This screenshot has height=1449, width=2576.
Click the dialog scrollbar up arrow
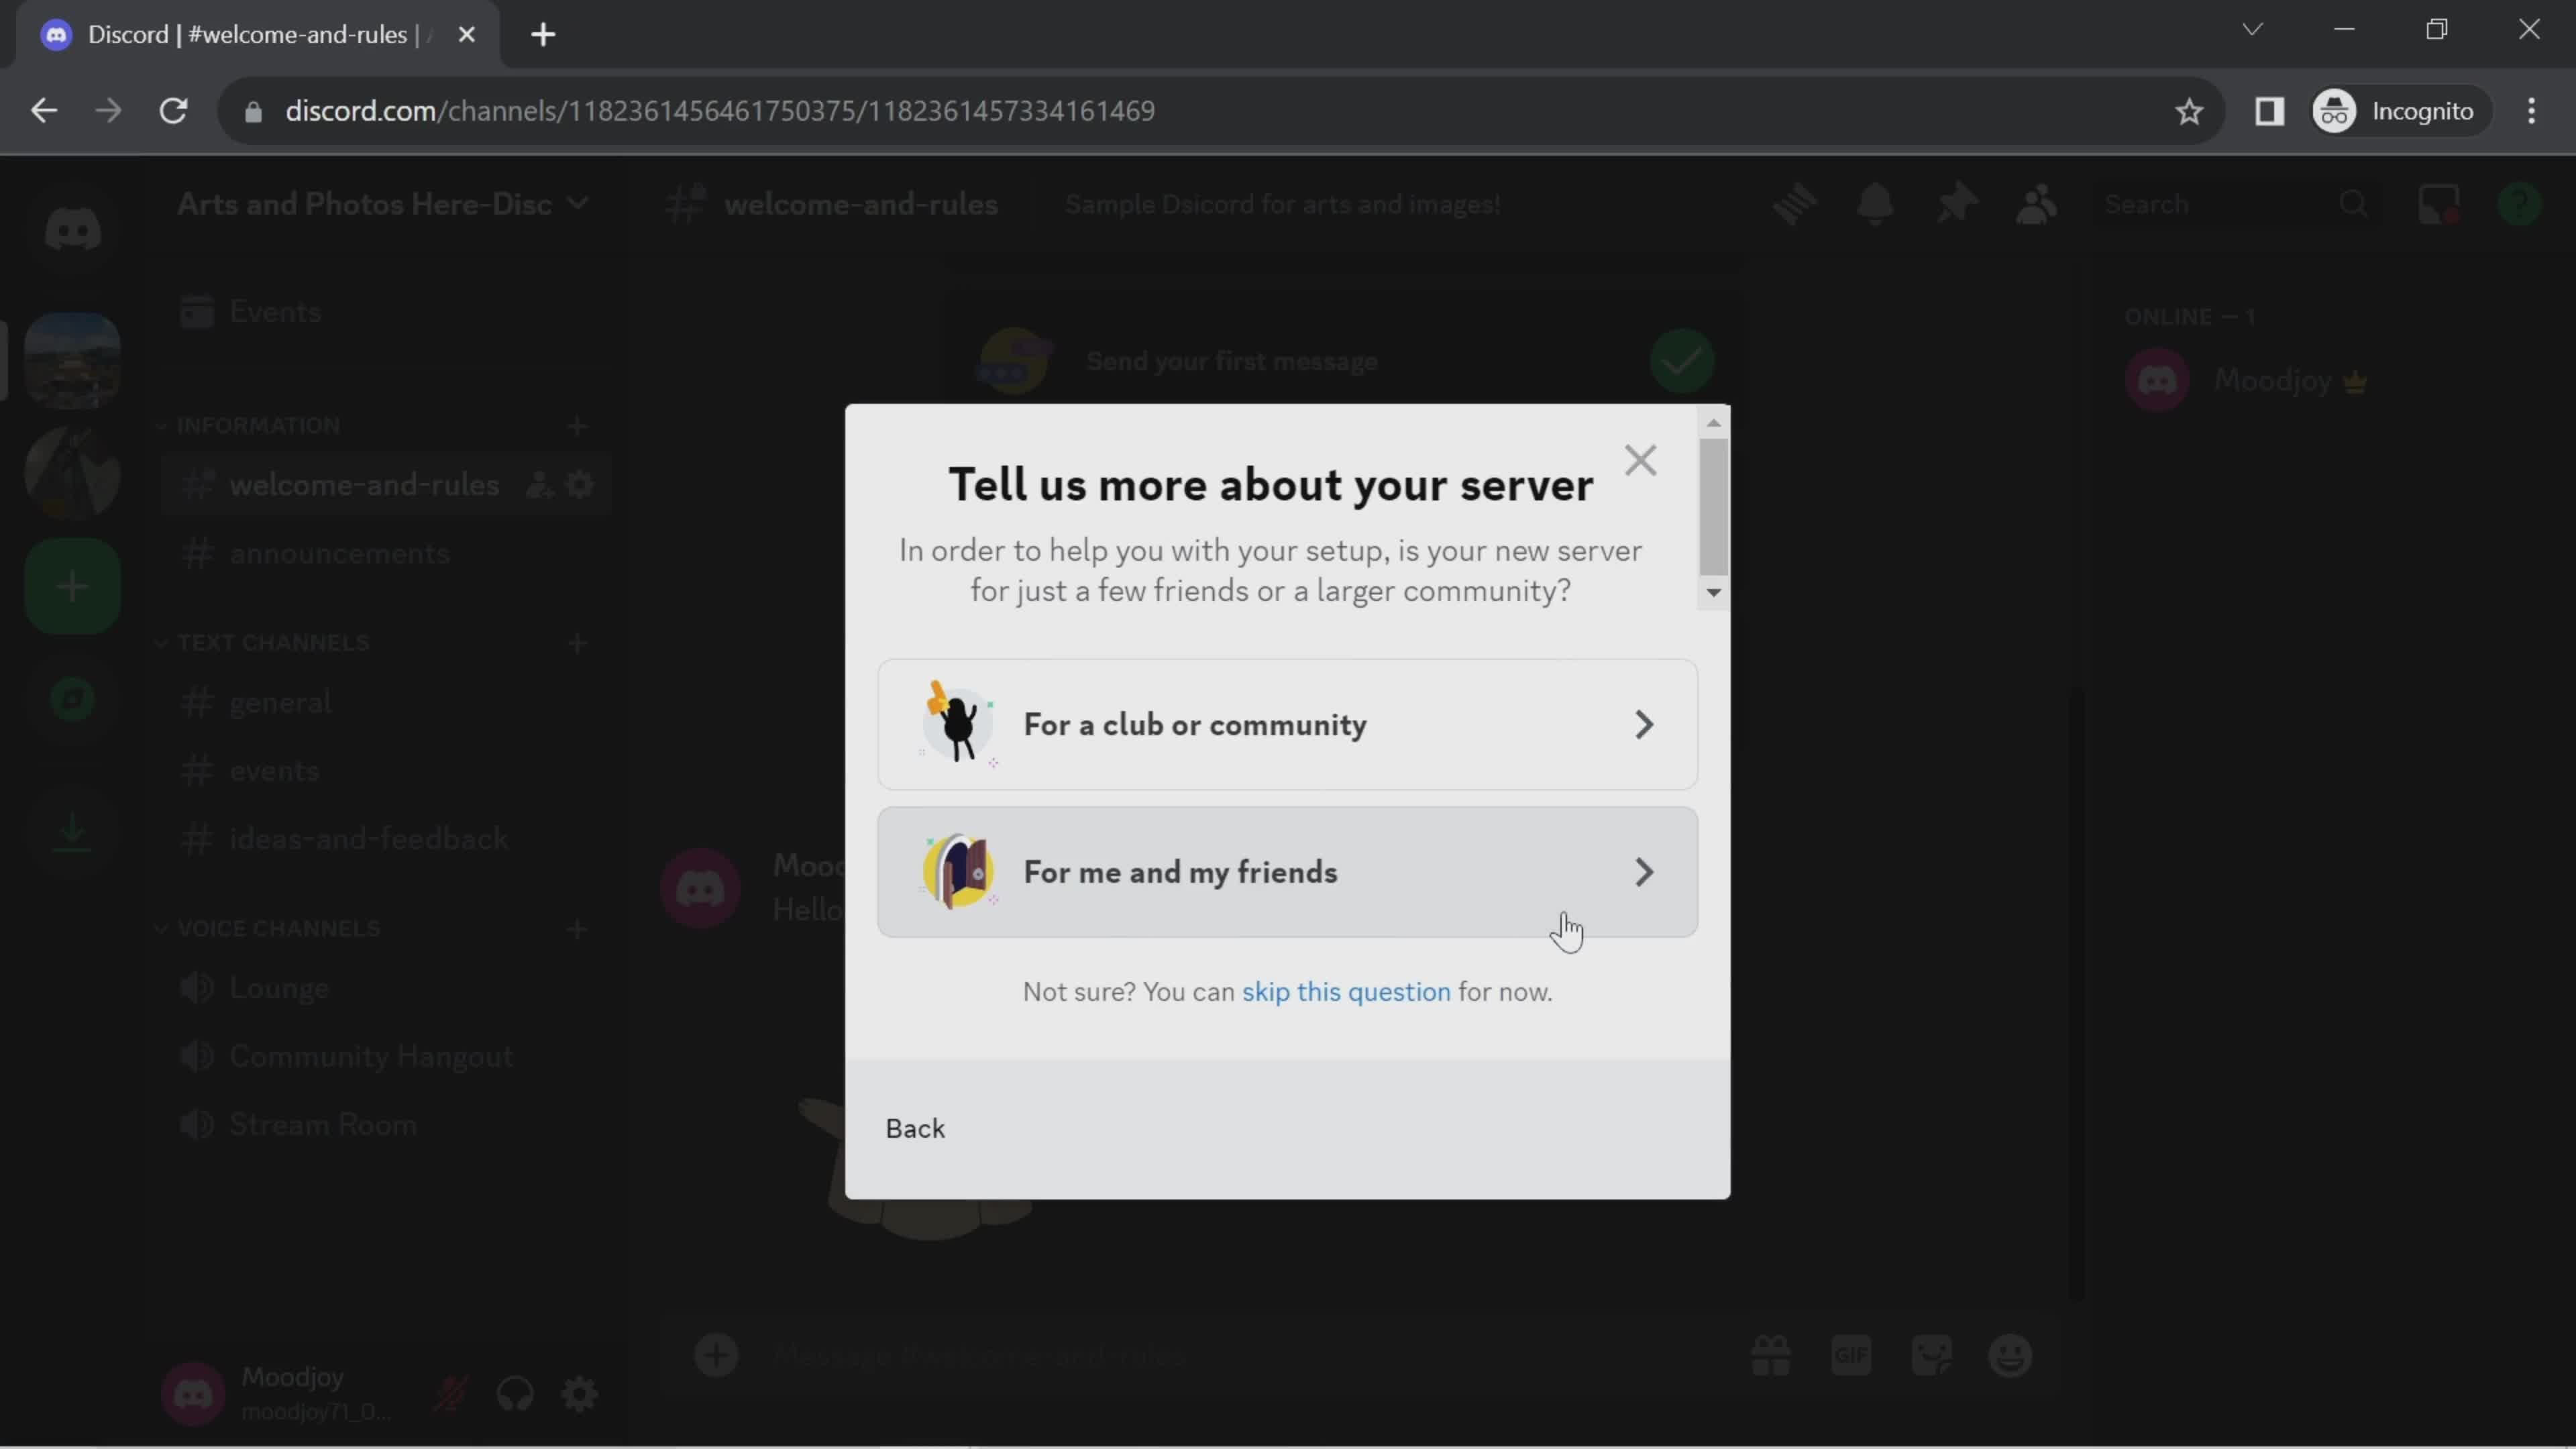click(1713, 424)
